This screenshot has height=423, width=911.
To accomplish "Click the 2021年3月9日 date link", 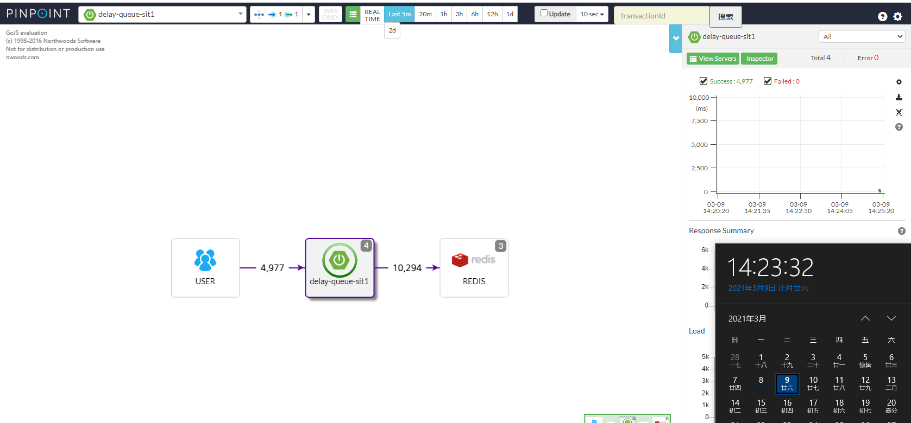I will click(x=768, y=288).
